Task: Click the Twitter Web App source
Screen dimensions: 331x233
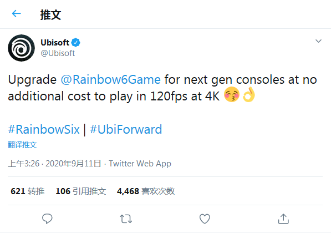Action: click(140, 164)
